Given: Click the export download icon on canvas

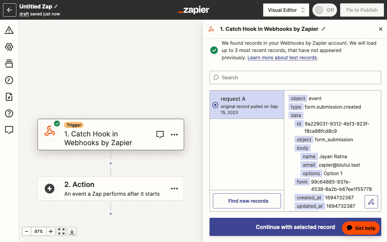Looking at the screenshot, I should 72,231.
